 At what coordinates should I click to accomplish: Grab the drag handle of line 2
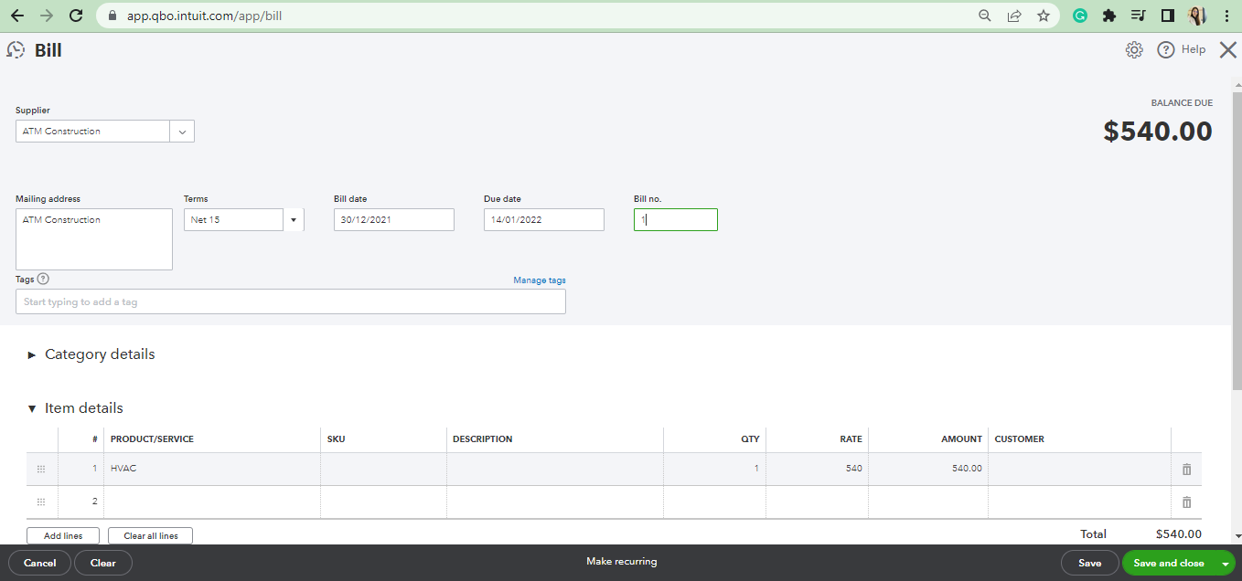[41, 502]
